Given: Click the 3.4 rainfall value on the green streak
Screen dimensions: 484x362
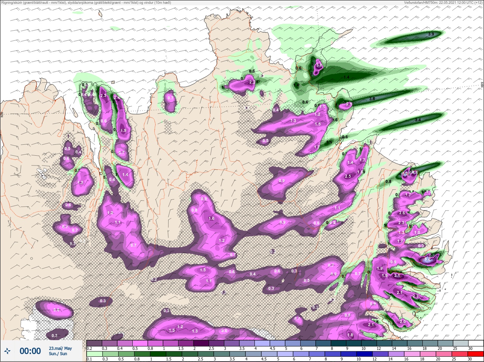Looking at the screenshot, I should point(418,120).
